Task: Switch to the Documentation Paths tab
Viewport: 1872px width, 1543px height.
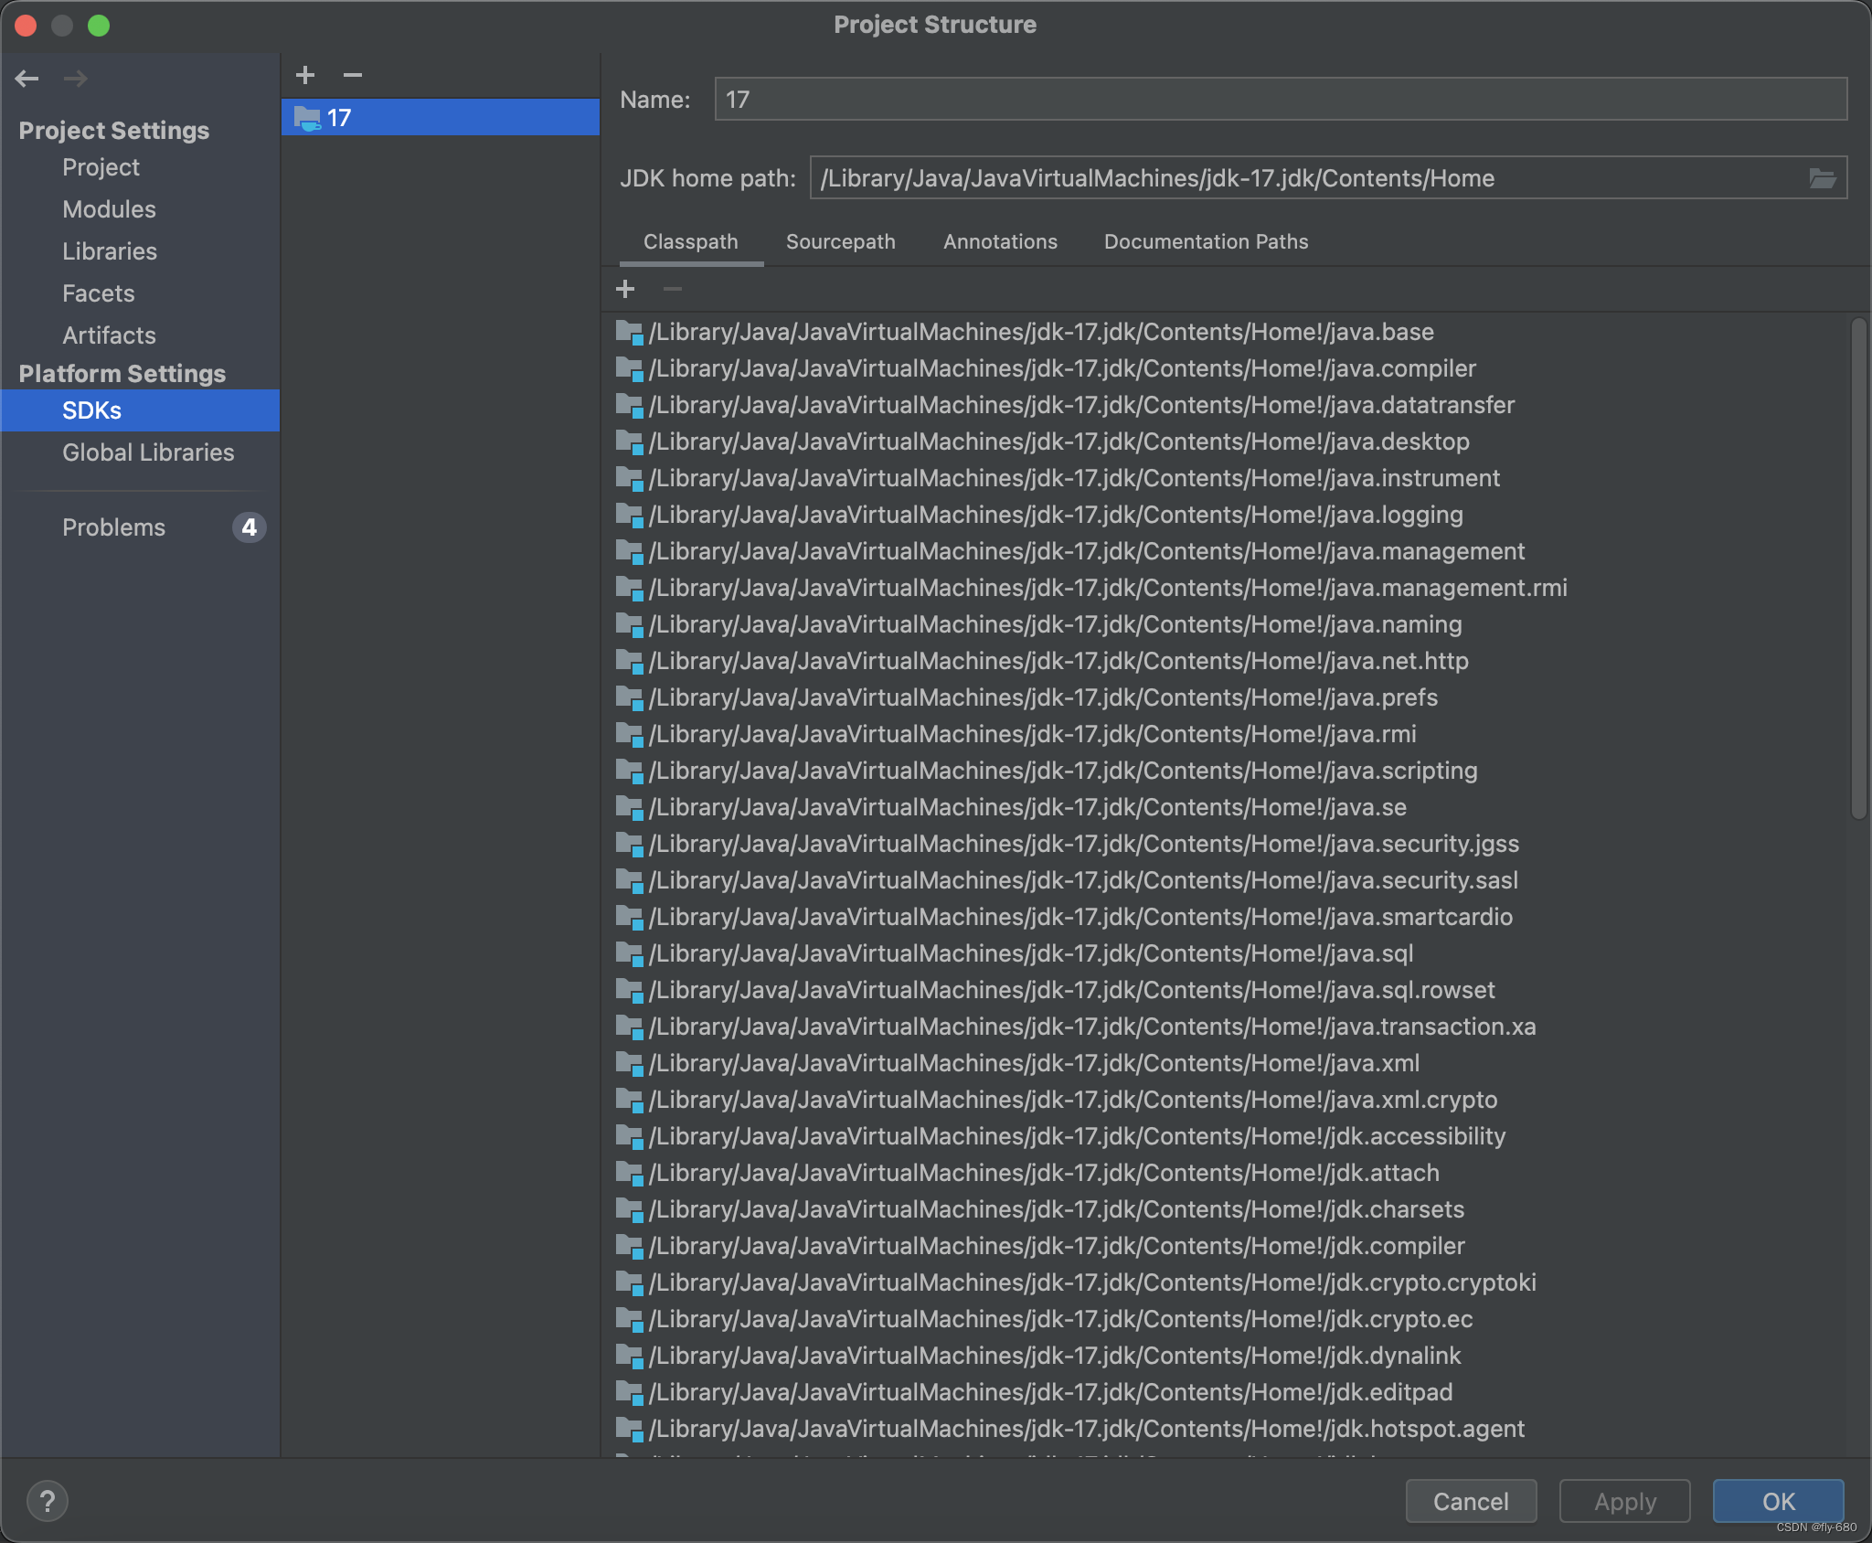Action: coord(1207,242)
